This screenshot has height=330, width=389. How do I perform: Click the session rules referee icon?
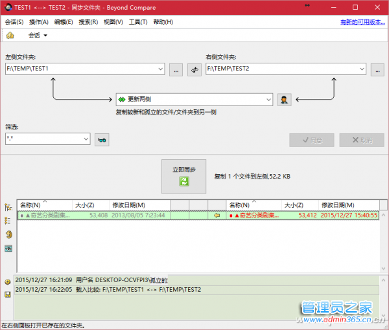[285, 100]
